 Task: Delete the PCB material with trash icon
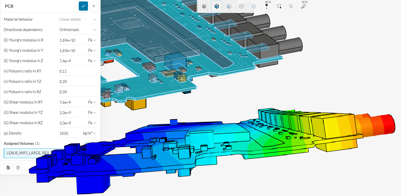(18, 167)
